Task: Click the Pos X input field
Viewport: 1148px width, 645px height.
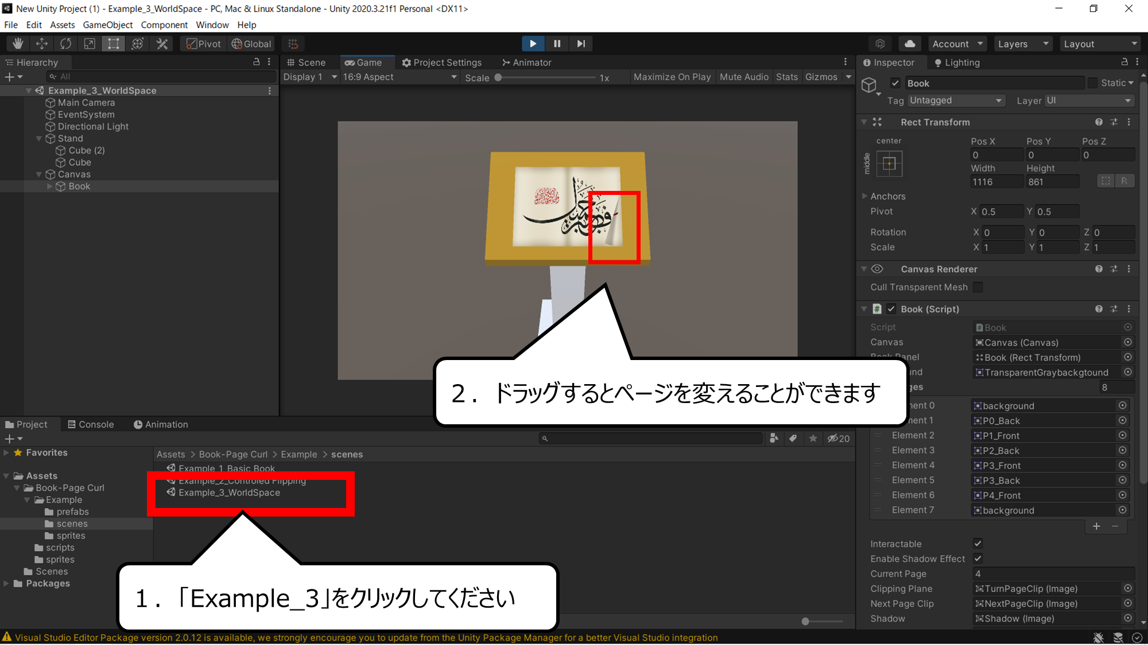Action: point(996,155)
